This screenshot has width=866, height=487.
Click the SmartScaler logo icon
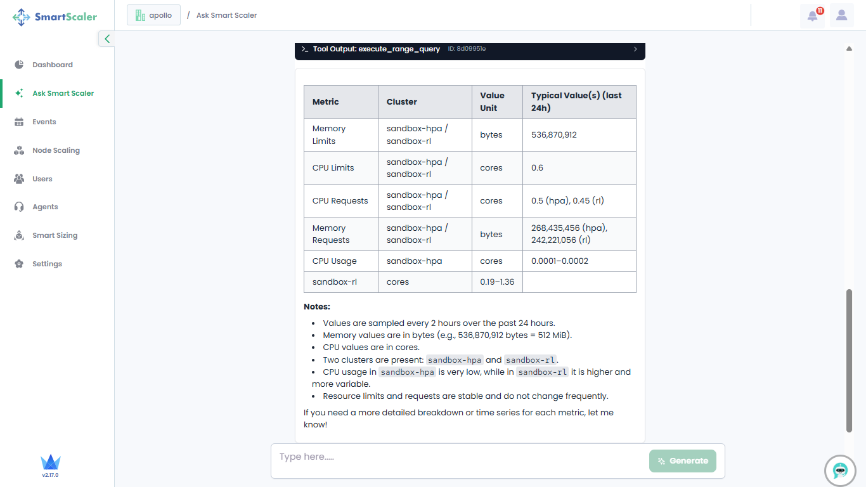[21, 17]
